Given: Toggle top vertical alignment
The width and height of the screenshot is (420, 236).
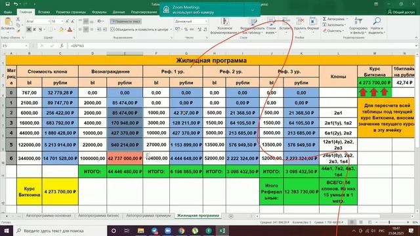Looking at the screenshot, I should (80, 21).
